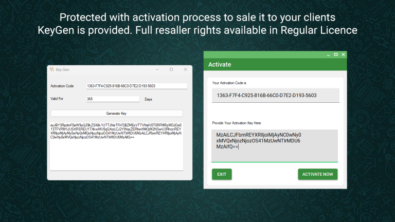Maximize the Key Gen window
Screen dimensions: 395x222
pyautogui.click(x=171, y=69)
